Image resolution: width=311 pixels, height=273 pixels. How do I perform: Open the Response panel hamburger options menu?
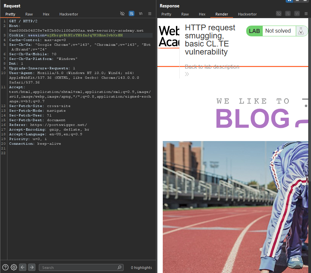[x=306, y=14]
